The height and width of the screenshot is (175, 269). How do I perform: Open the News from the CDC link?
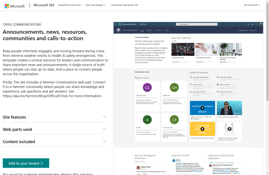tap(226, 92)
